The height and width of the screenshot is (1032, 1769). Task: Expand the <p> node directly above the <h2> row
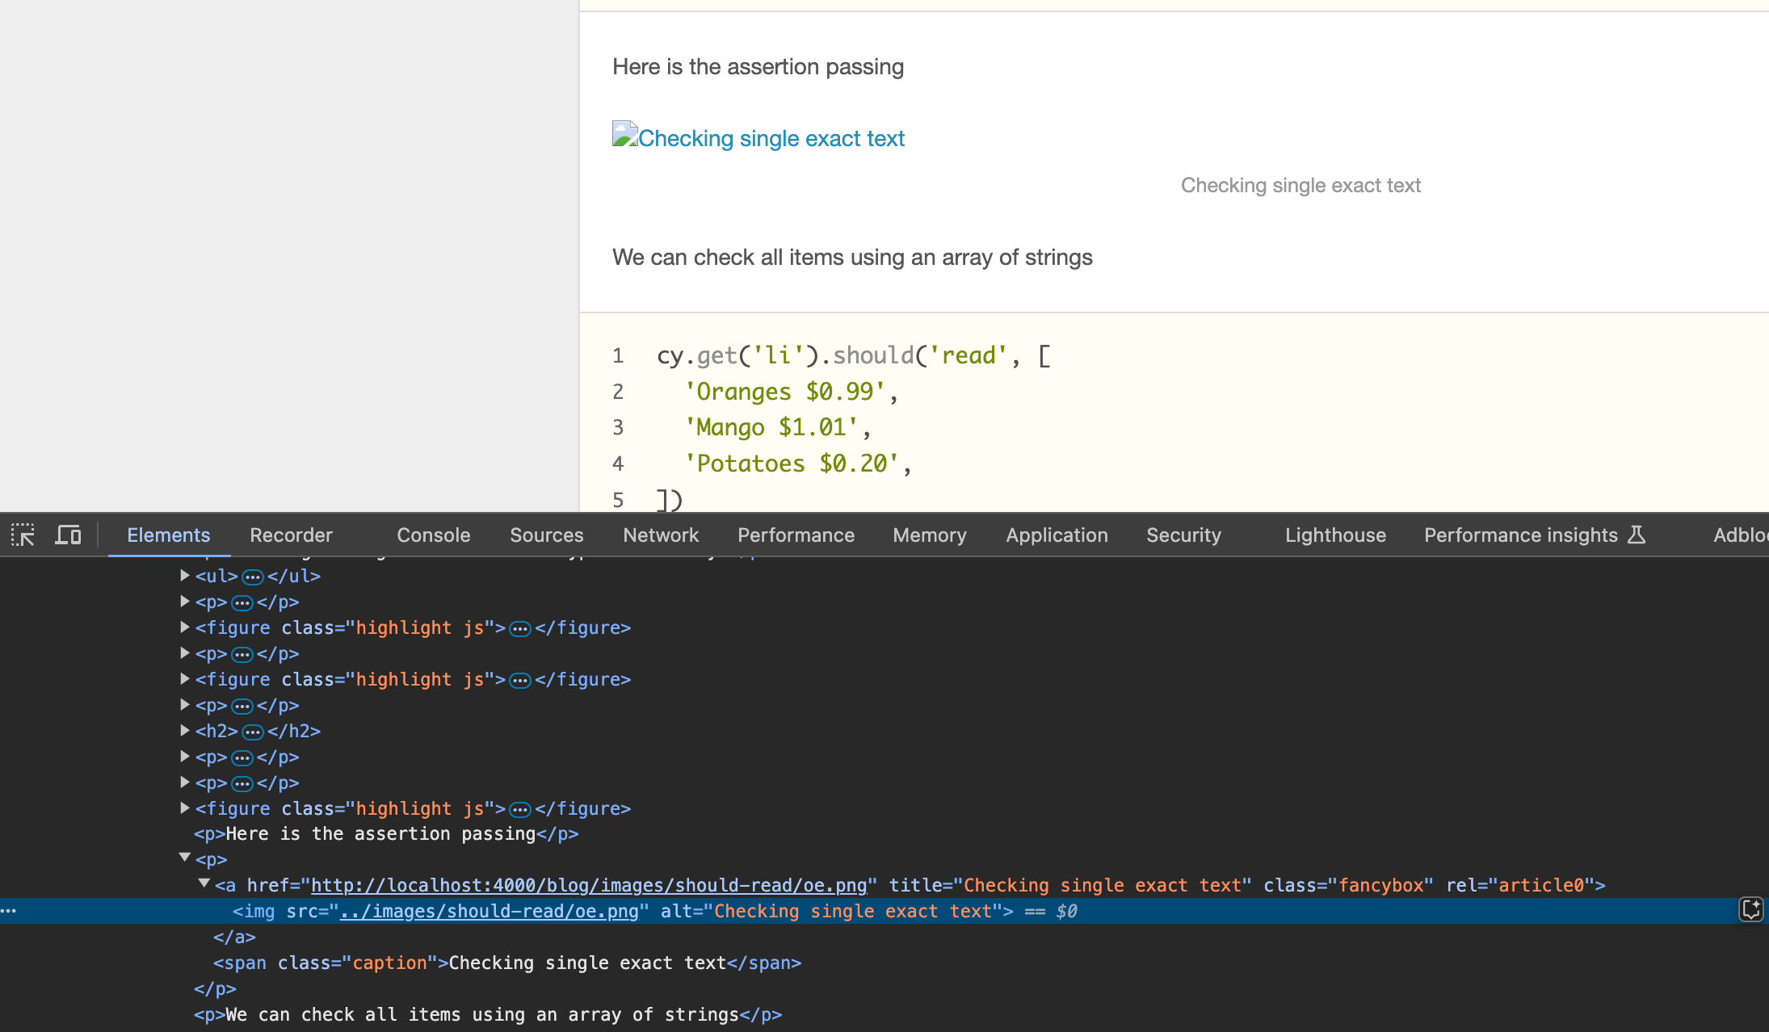[x=184, y=705]
